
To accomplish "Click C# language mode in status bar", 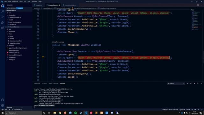I will point(195,110).
